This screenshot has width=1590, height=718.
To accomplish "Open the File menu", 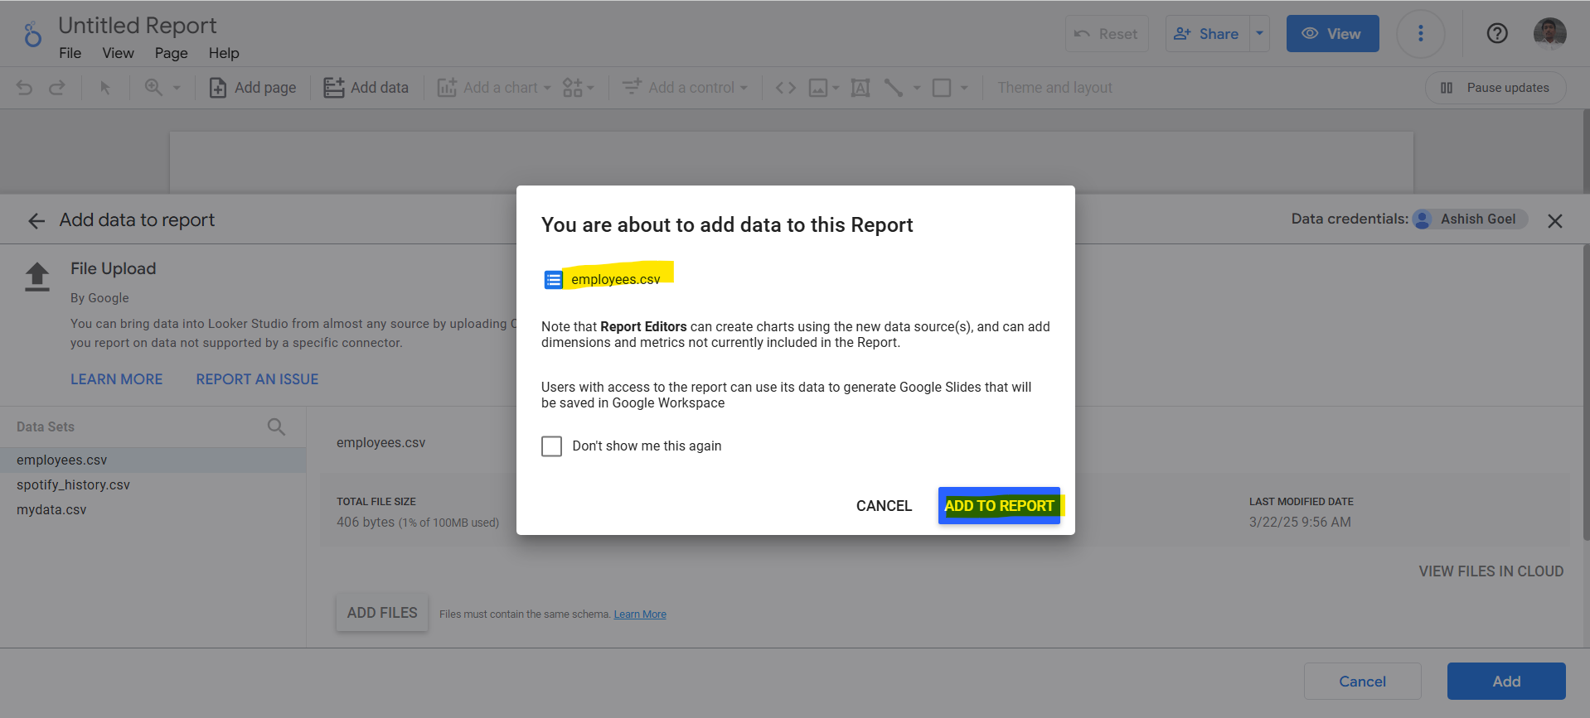I will point(70,53).
